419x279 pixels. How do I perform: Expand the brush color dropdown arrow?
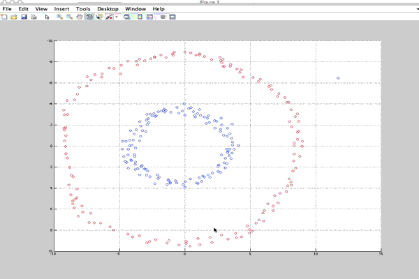pyautogui.click(x=117, y=16)
